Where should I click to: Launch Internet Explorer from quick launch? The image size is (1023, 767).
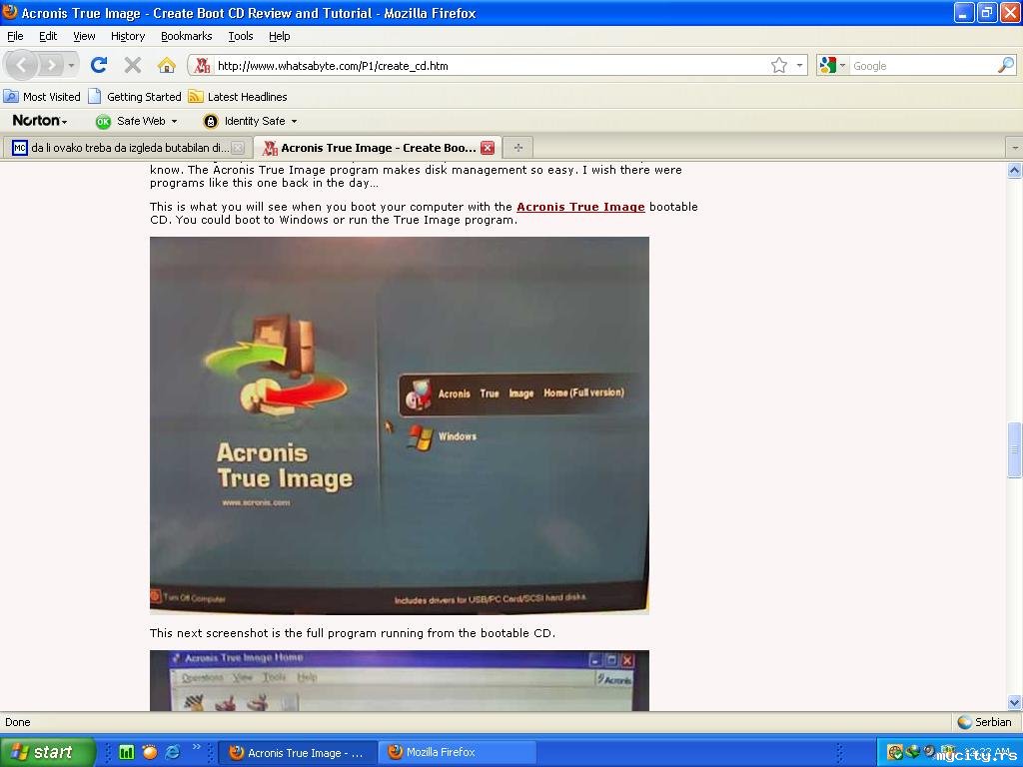coord(173,752)
